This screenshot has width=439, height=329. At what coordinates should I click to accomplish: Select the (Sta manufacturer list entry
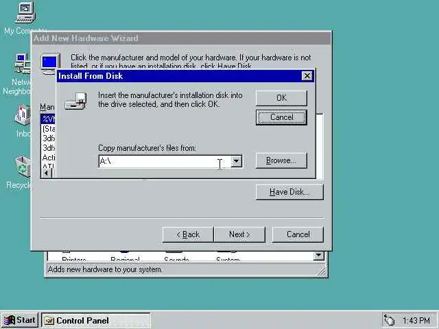[49, 129]
